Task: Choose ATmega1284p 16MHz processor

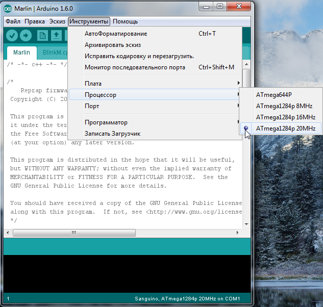Action: click(285, 117)
